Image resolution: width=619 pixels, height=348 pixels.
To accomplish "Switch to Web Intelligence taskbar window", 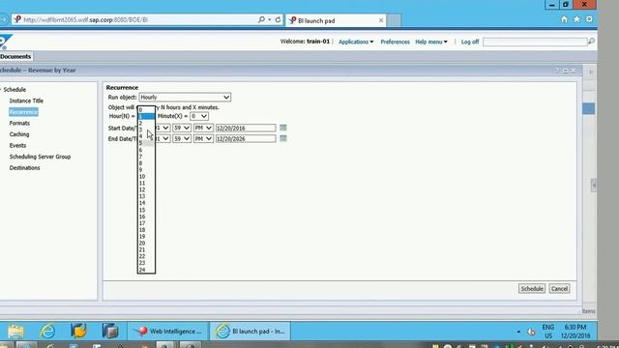I will [x=168, y=331].
